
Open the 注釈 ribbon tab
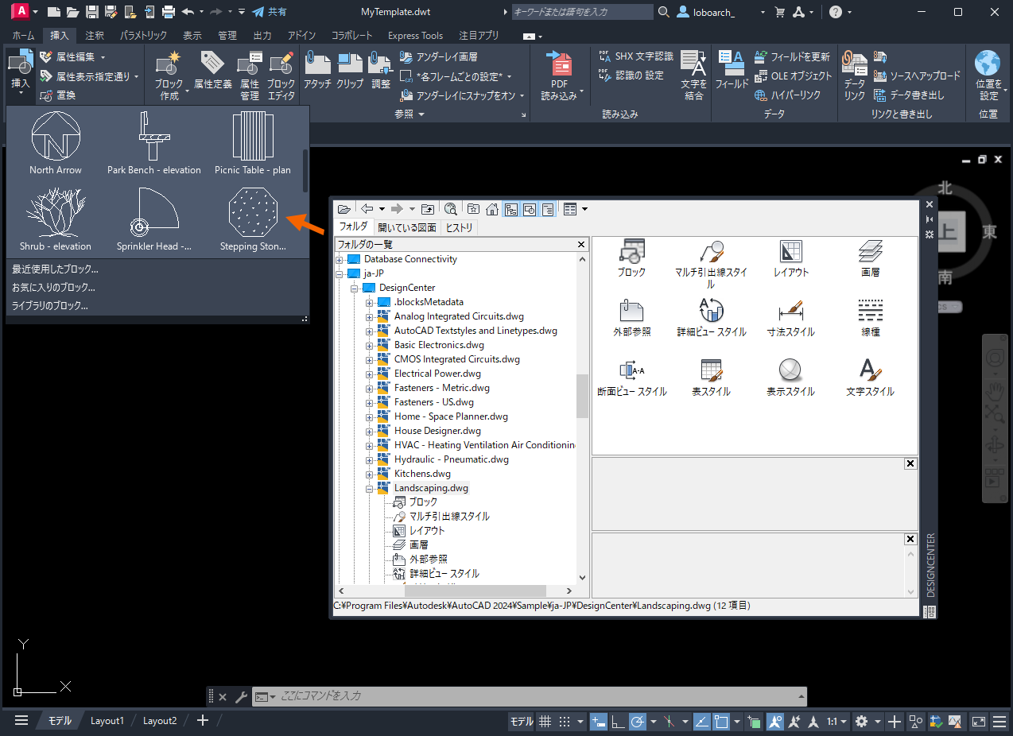point(95,36)
